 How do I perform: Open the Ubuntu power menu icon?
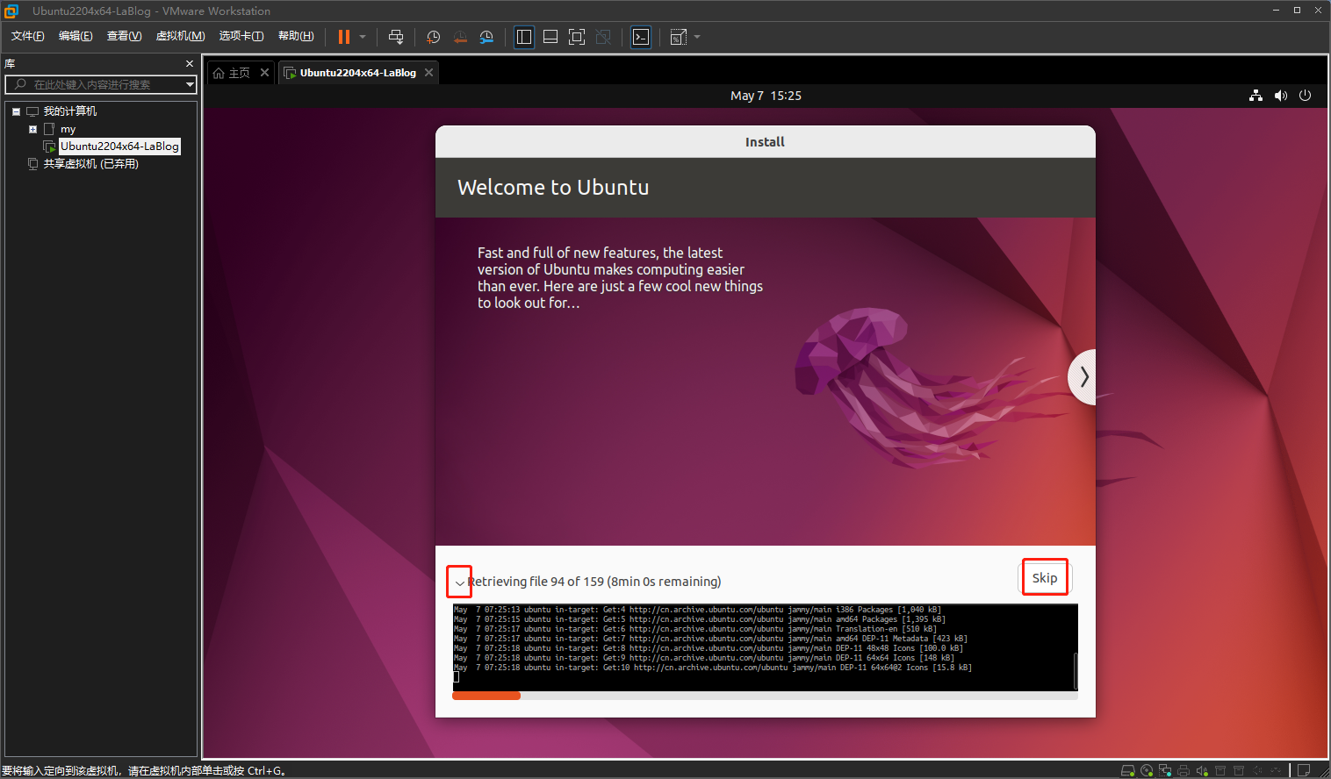(1306, 96)
